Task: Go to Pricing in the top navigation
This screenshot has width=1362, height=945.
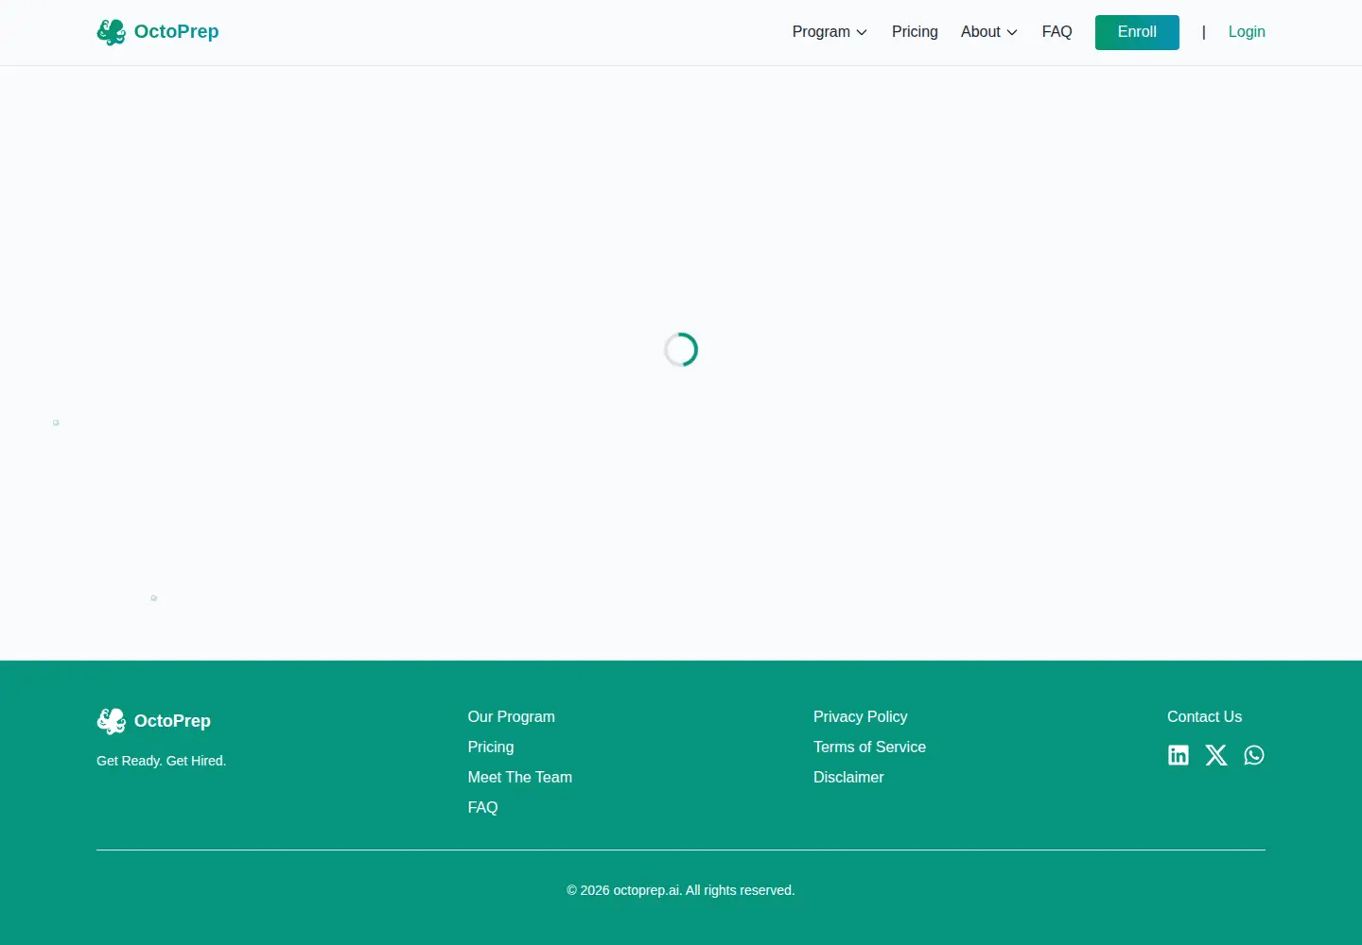Action: [915, 32]
